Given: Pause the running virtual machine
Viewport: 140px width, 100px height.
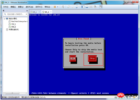Looking at the screenshot, I should (55, 7).
